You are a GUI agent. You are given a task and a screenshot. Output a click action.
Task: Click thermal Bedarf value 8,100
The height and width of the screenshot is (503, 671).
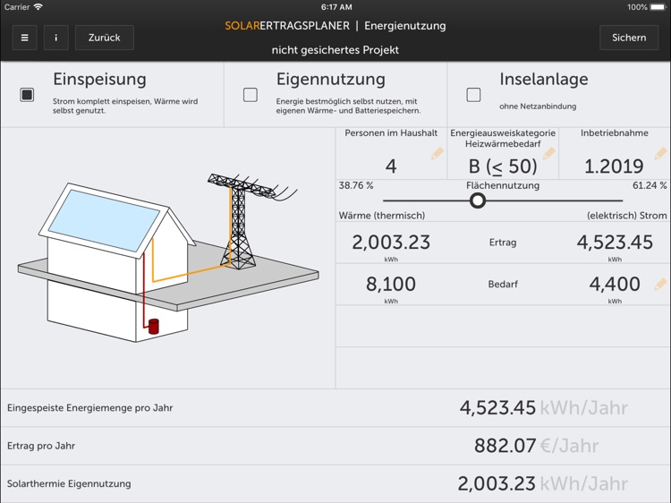[391, 285]
